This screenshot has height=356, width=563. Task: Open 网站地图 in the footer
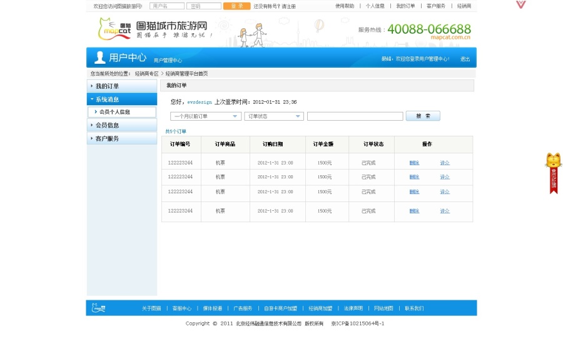point(383,308)
